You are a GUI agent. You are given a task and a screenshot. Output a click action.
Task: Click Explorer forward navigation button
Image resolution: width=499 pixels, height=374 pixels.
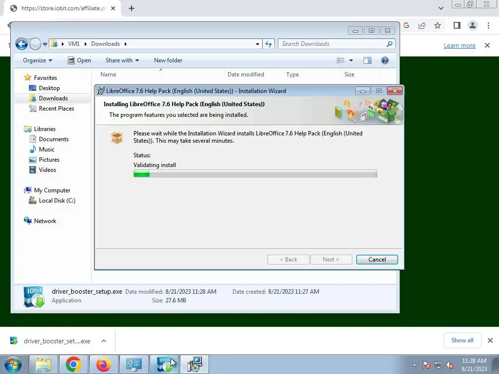[35, 44]
